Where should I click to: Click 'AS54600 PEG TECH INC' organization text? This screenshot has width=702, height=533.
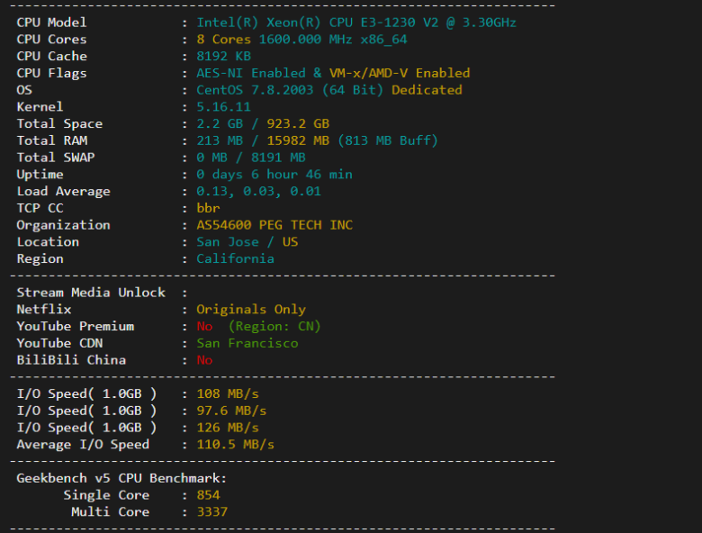pos(274,225)
